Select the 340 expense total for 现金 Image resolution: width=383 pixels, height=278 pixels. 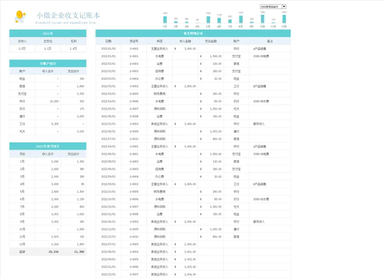pos(74,79)
